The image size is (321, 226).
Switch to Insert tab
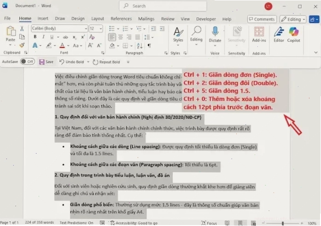[43, 18]
